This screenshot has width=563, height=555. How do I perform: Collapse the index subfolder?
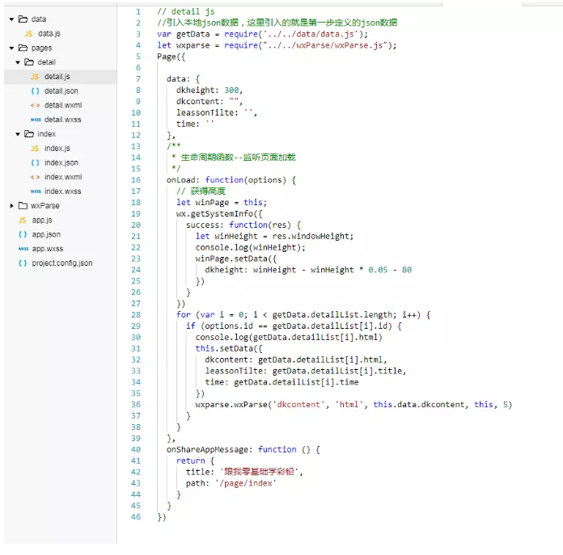(18, 134)
